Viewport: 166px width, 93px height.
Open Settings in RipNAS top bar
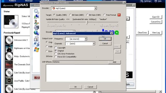click(x=148, y=1)
